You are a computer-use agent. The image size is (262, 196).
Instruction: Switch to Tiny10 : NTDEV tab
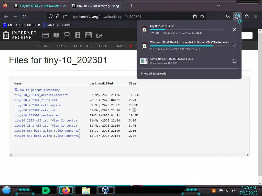click(40, 6)
